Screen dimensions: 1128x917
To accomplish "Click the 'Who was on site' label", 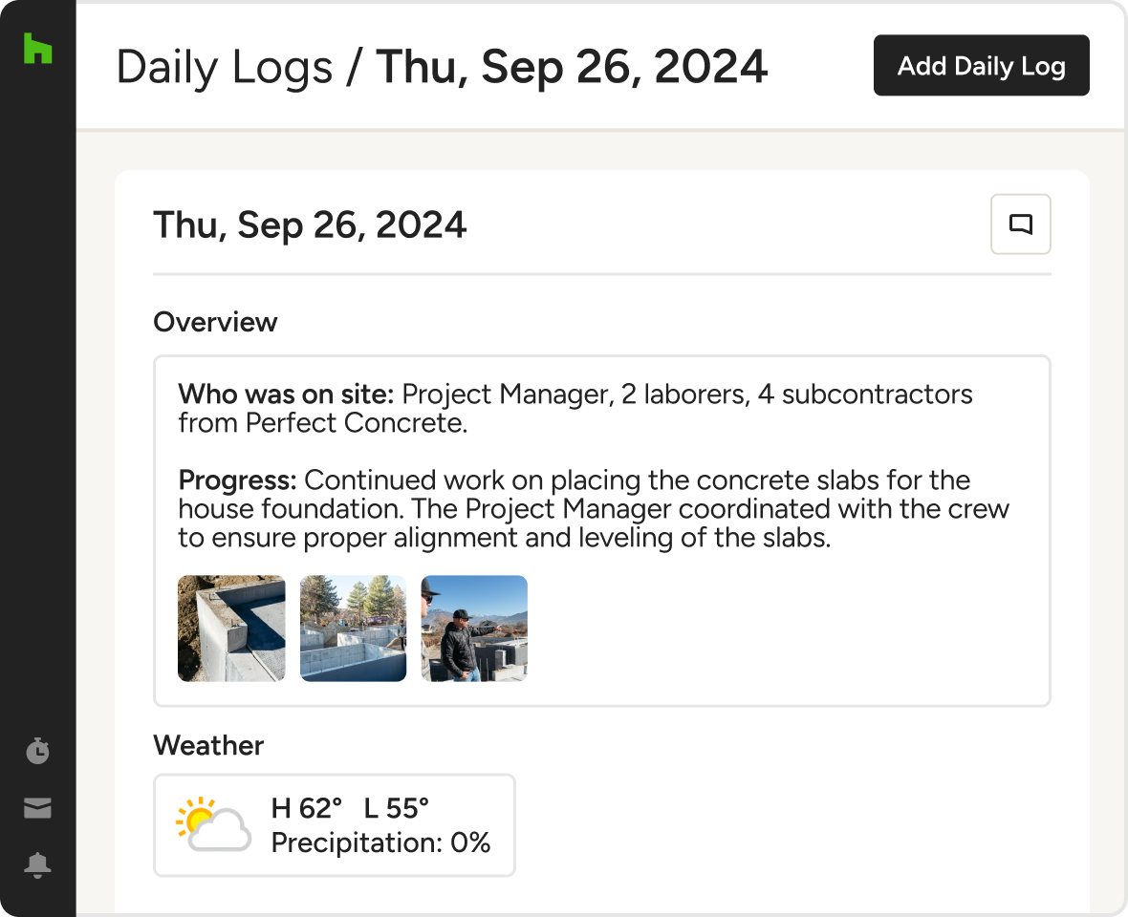I will pos(287,395).
